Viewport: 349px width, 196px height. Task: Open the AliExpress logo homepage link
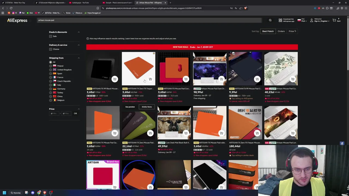[x=17, y=20]
